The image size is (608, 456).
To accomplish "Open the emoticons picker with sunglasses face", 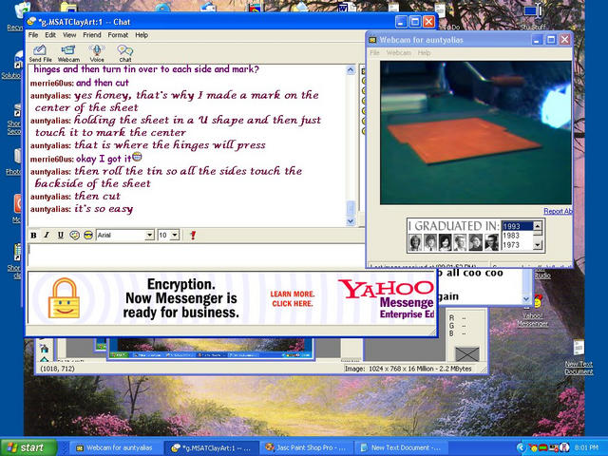I will coord(88,235).
